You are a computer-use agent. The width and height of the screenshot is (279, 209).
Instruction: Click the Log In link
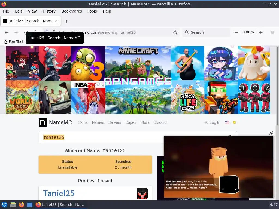[212, 122]
